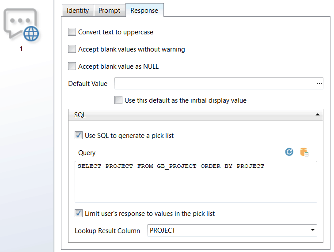The height and width of the screenshot is (252, 334).
Task: Click into the SQL Query text box
Action: pos(196,185)
